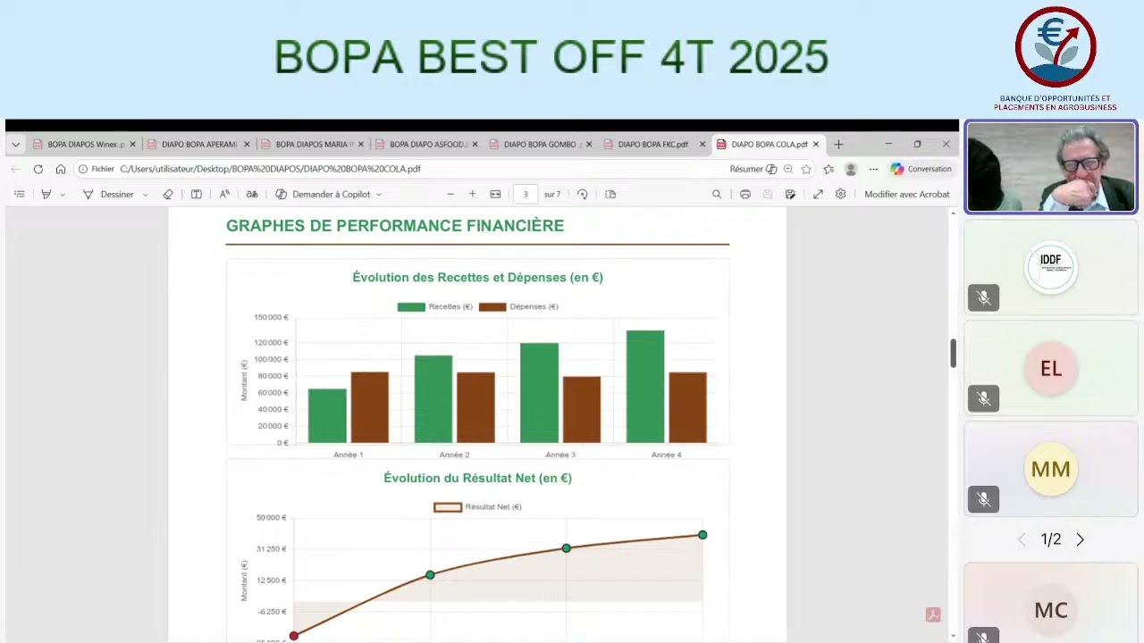Click the save icon in PDF toolbar
The height and width of the screenshot is (643, 1144).
768,194
